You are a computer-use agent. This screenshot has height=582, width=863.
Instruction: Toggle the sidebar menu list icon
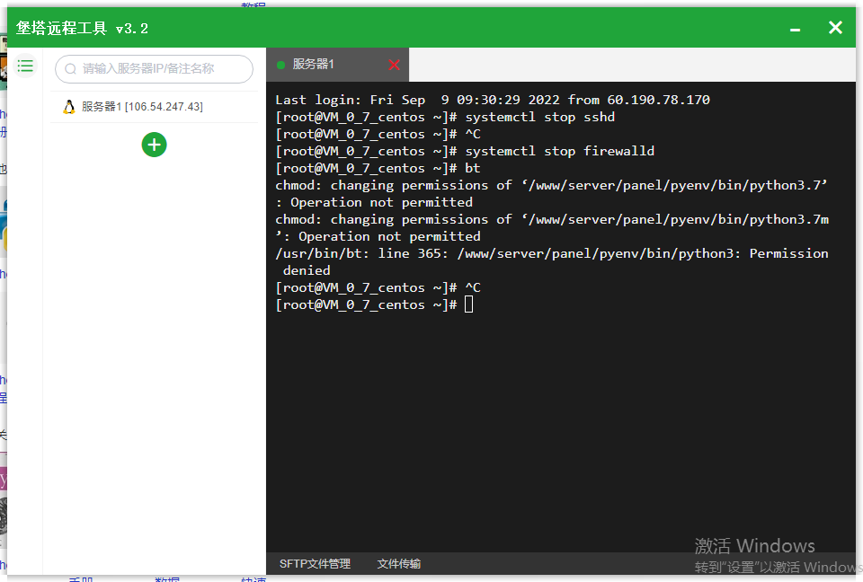point(25,66)
